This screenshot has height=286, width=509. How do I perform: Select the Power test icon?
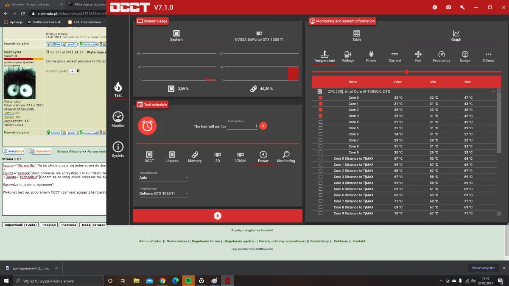263,156
